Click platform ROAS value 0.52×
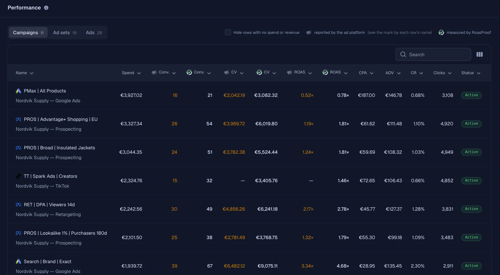This screenshot has height=275, width=500. click(x=307, y=96)
